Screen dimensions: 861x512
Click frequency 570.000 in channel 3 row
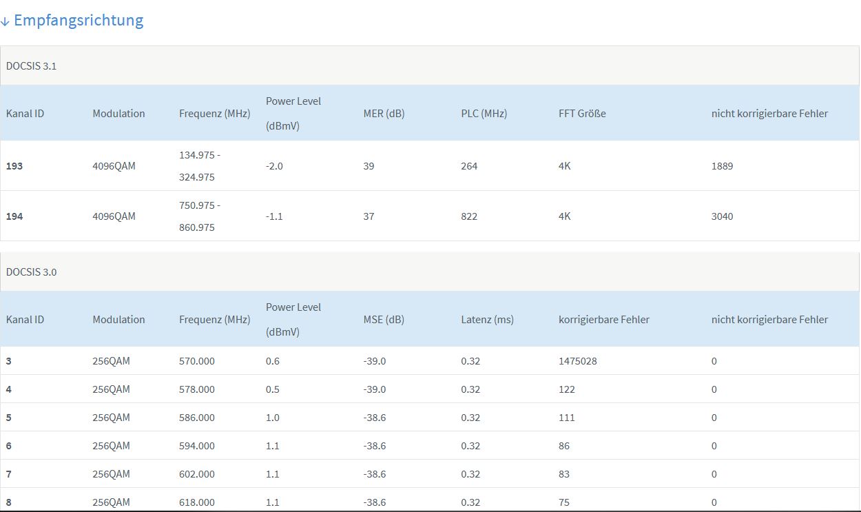pos(196,361)
